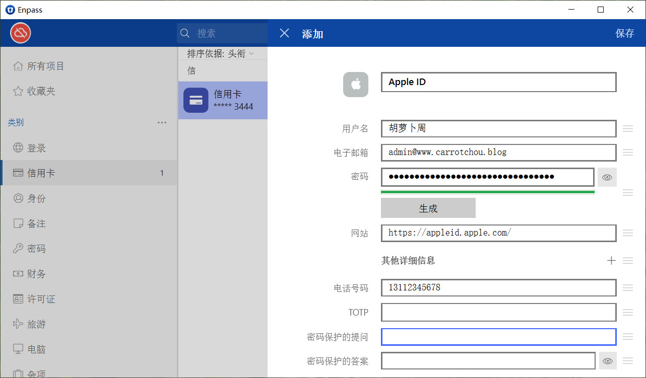The height and width of the screenshot is (378, 646).
Task: Click the 用户名 input field
Action: click(x=499, y=128)
